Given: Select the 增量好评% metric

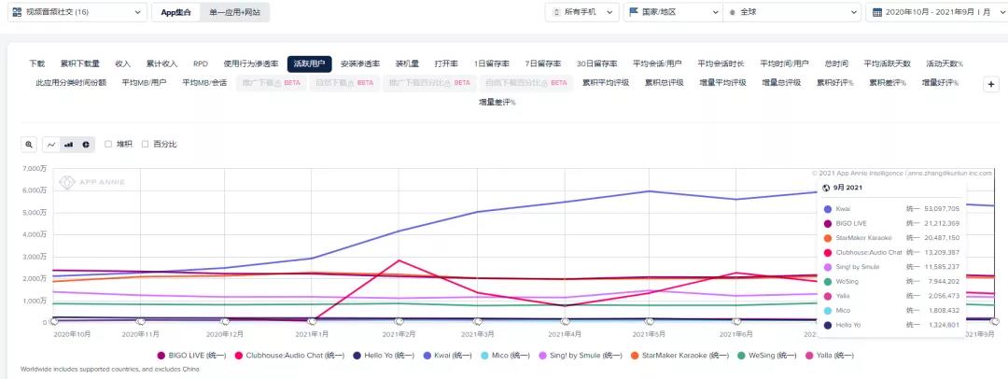Looking at the screenshot, I should [x=940, y=83].
